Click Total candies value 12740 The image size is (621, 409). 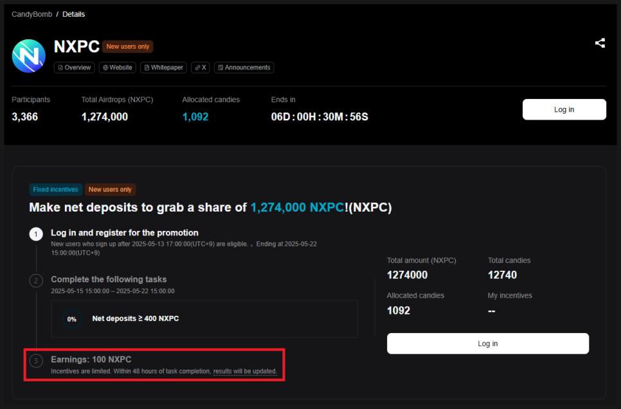coord(502,275)
